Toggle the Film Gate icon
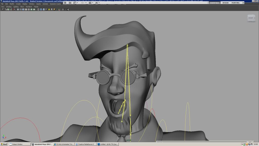This screenshot has width=259, height=146. tap(21, 9)
